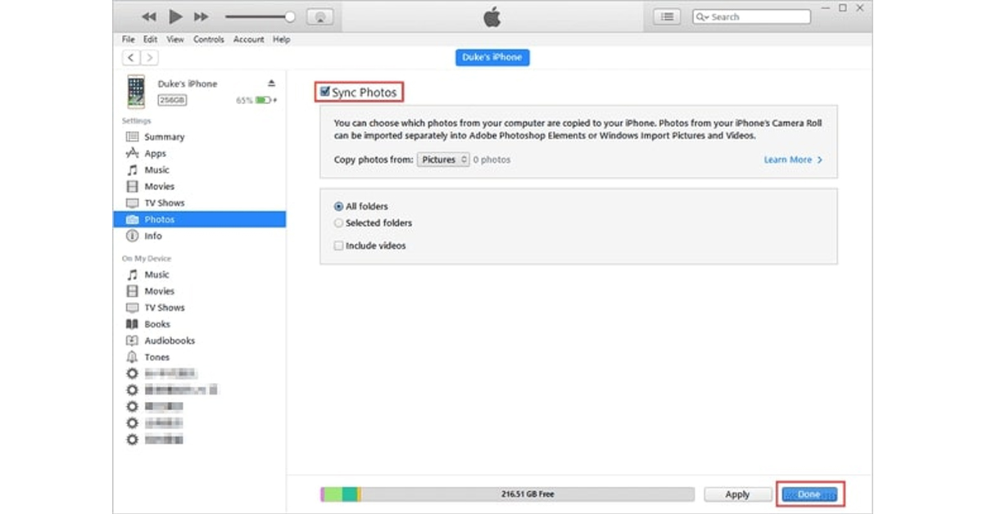The height and width of the screenshot is (514, 983).
Task: Click the volume slider knob
Action: point(290,16)
